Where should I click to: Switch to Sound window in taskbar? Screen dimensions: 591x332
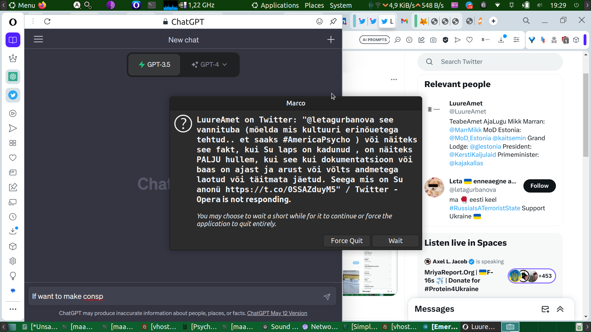tap(280, 327)
